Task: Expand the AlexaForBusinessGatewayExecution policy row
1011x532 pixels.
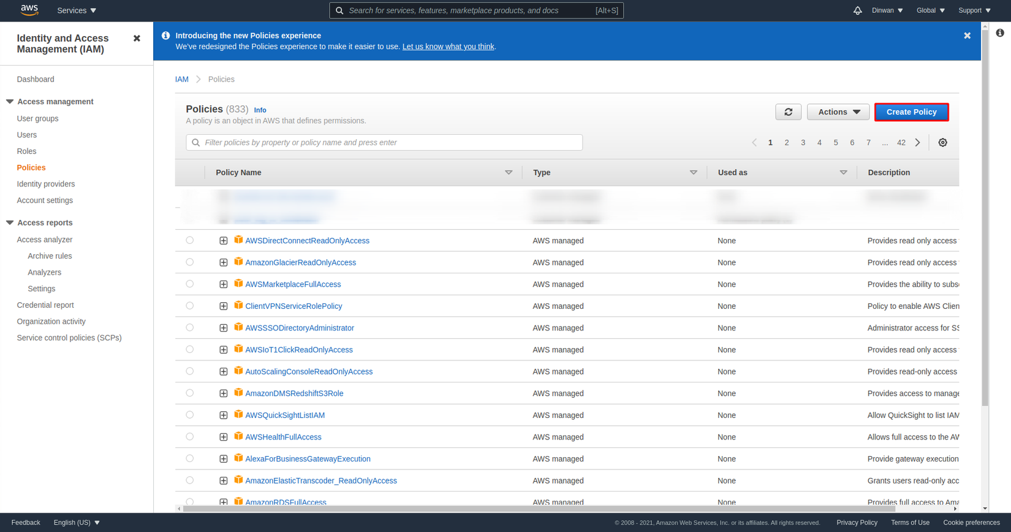Action: (224, 459)
